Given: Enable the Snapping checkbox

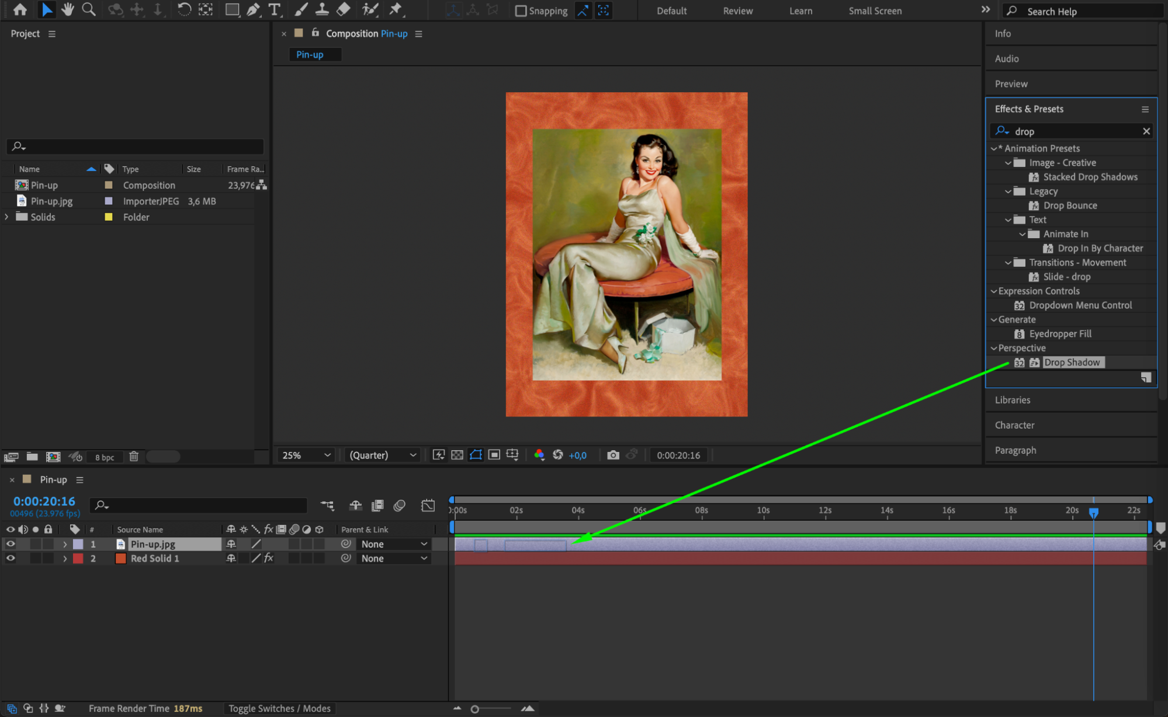Looking at the screenshot, I should (x=521, y=11).
